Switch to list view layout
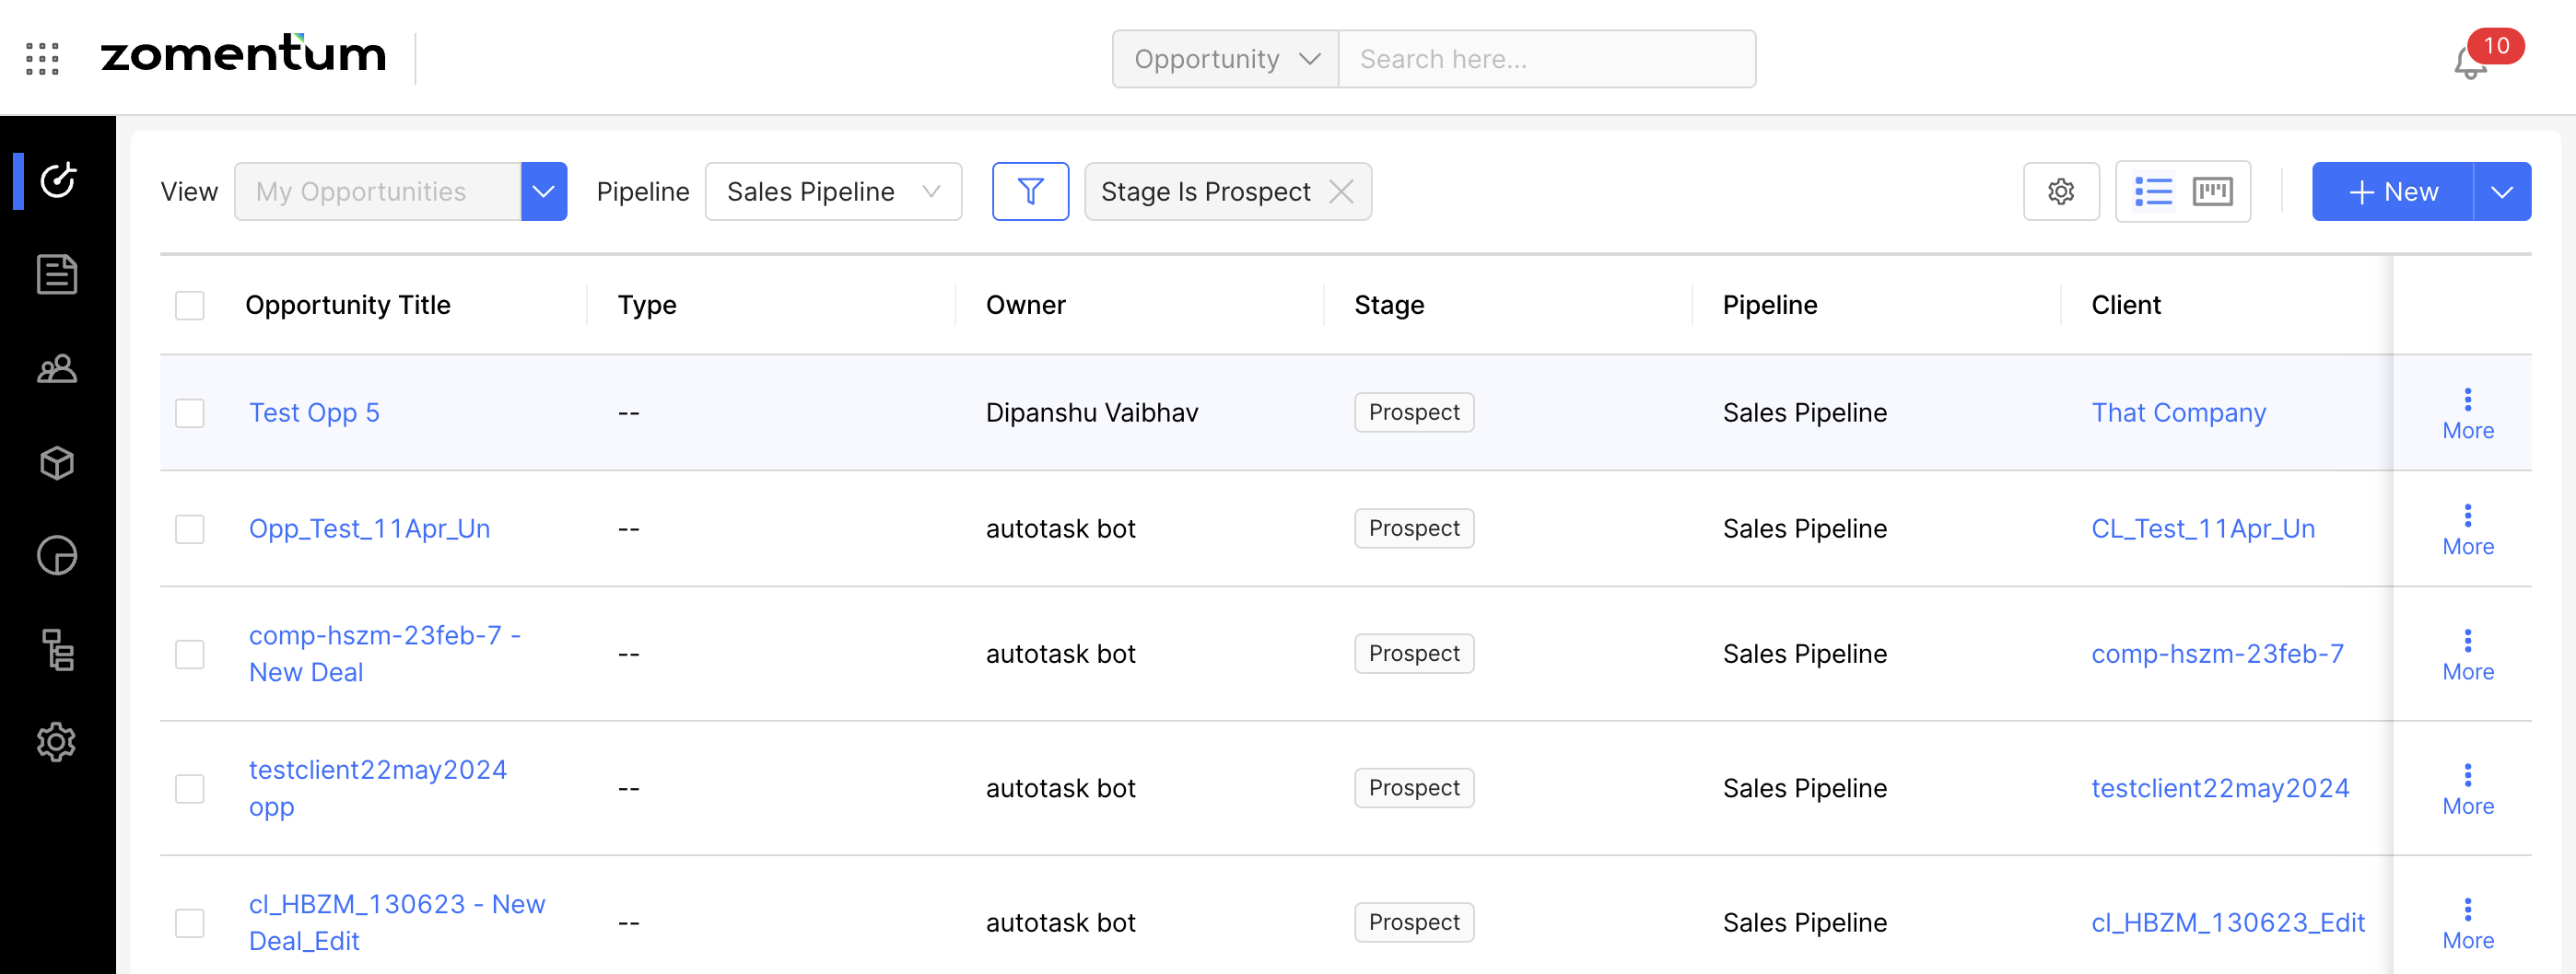The height and width of the screenshot is (974, 2576). click(2153, 191)
